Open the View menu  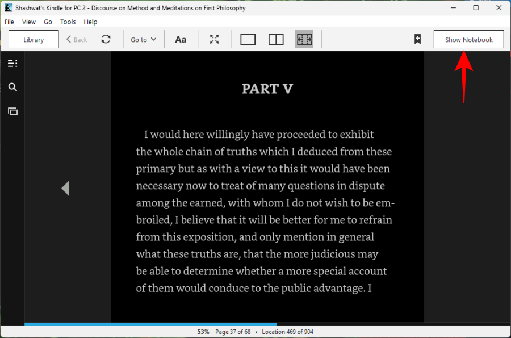(x=29, y=22)
